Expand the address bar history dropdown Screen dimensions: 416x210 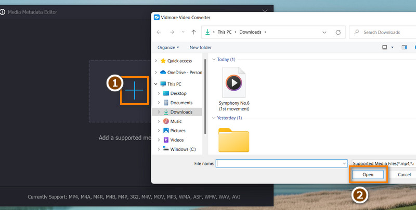326,32
